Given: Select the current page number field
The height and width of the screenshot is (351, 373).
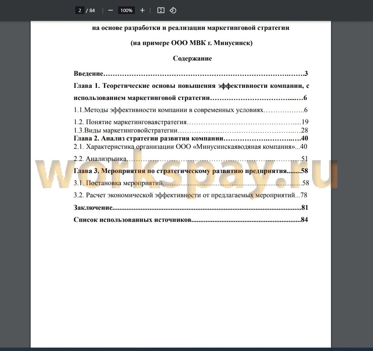Looking at the screenshot, I should [x=80, y=11].
